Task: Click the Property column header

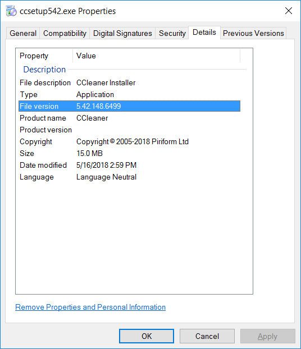Action: (44, 56)
